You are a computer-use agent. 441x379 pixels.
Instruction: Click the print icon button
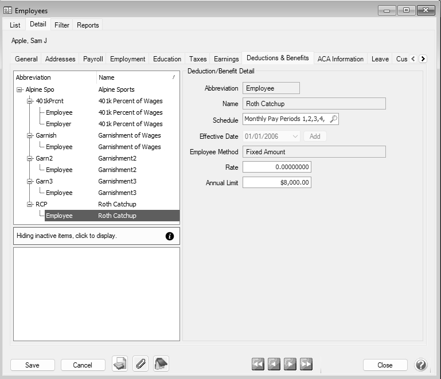(120, 364)
